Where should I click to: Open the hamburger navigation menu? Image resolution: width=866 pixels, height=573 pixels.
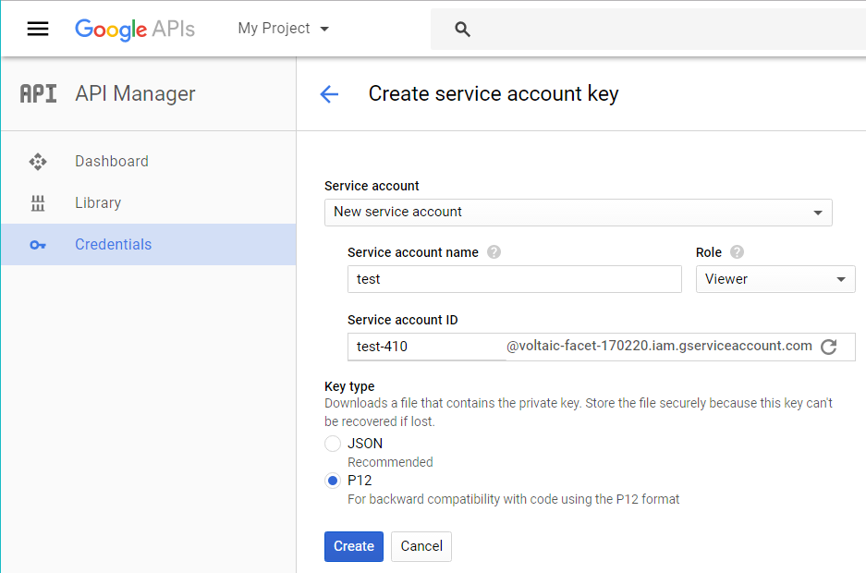point(38,29)
